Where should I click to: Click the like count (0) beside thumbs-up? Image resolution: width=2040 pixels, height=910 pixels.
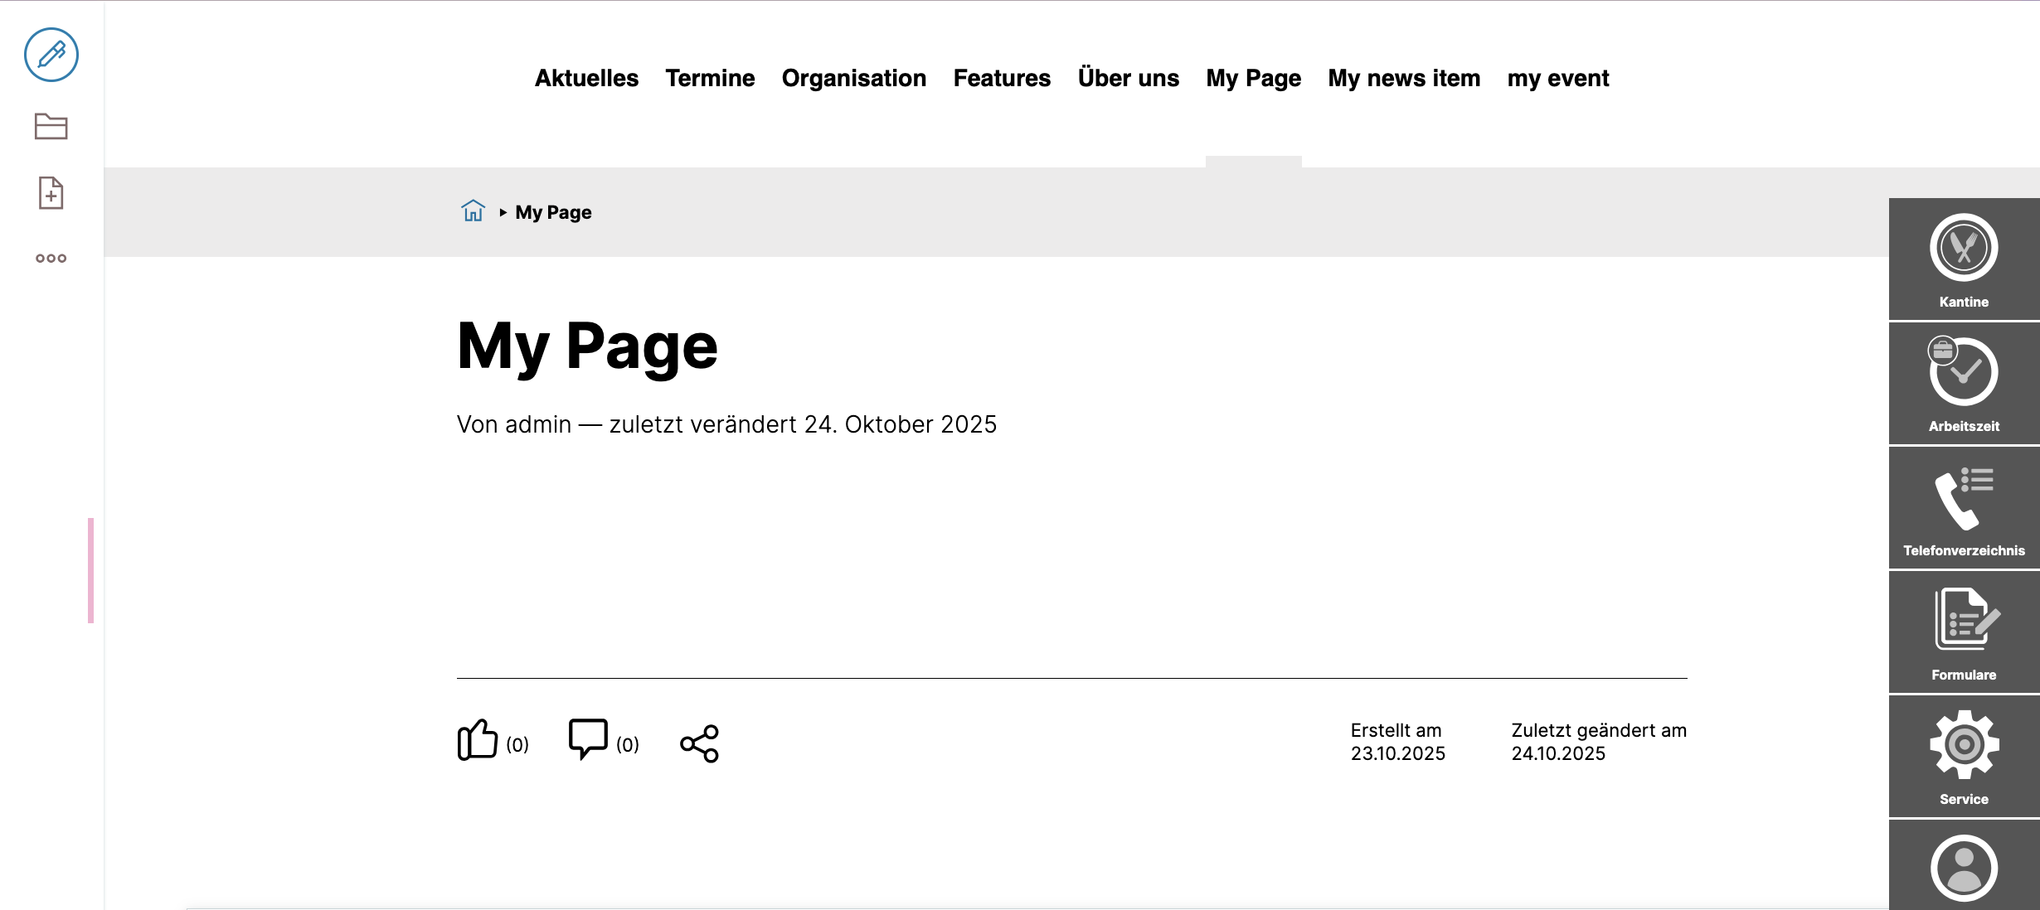(x=517, y=744)
